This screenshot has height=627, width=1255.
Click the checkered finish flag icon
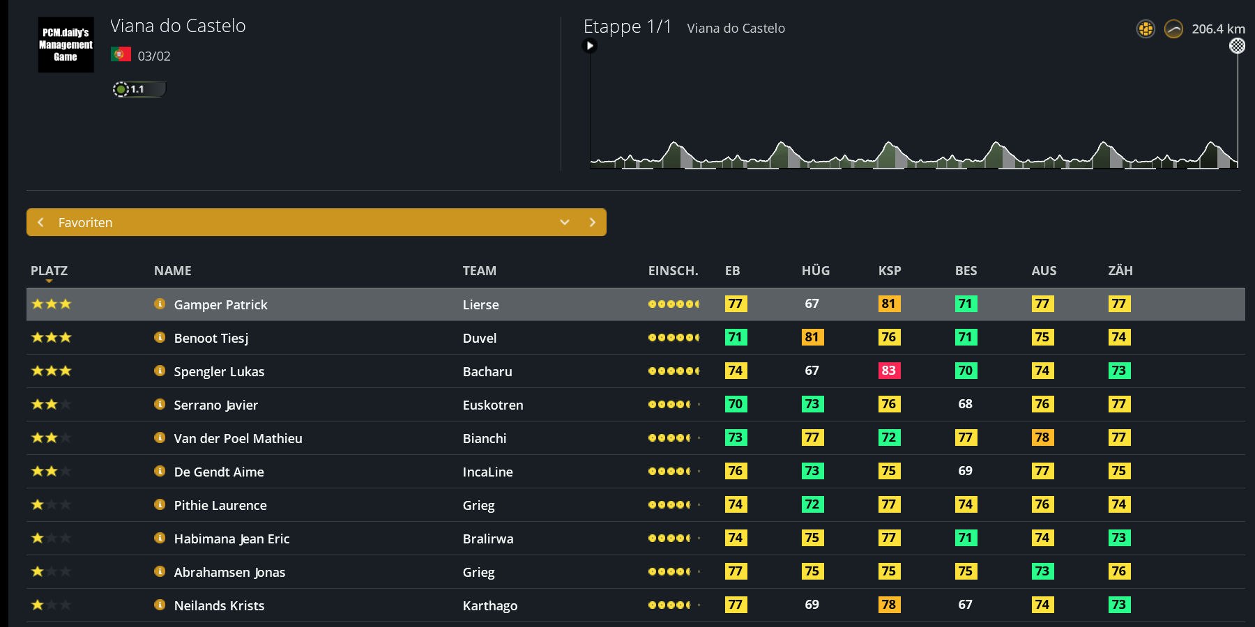point(1237,46)
